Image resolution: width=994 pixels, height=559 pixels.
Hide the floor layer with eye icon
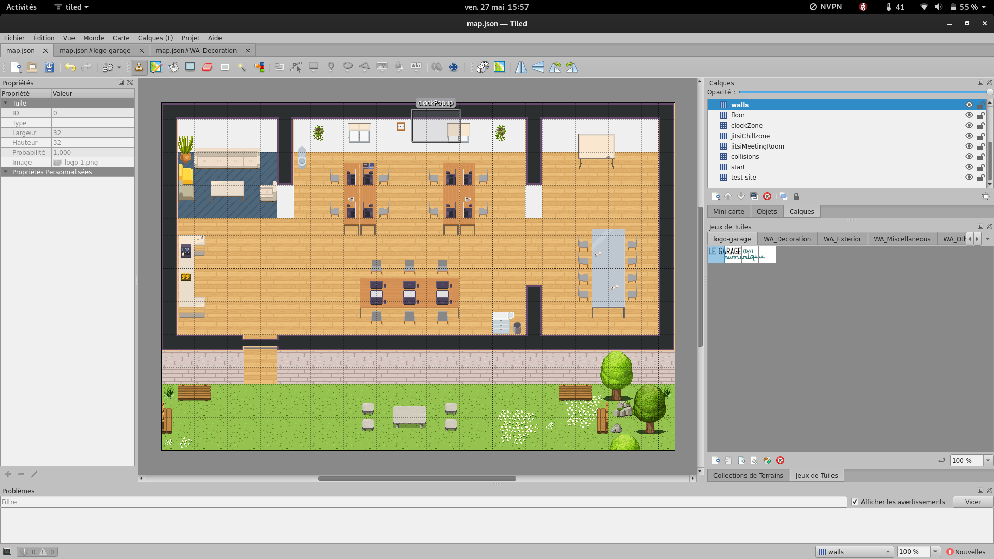tap(969, 115)
